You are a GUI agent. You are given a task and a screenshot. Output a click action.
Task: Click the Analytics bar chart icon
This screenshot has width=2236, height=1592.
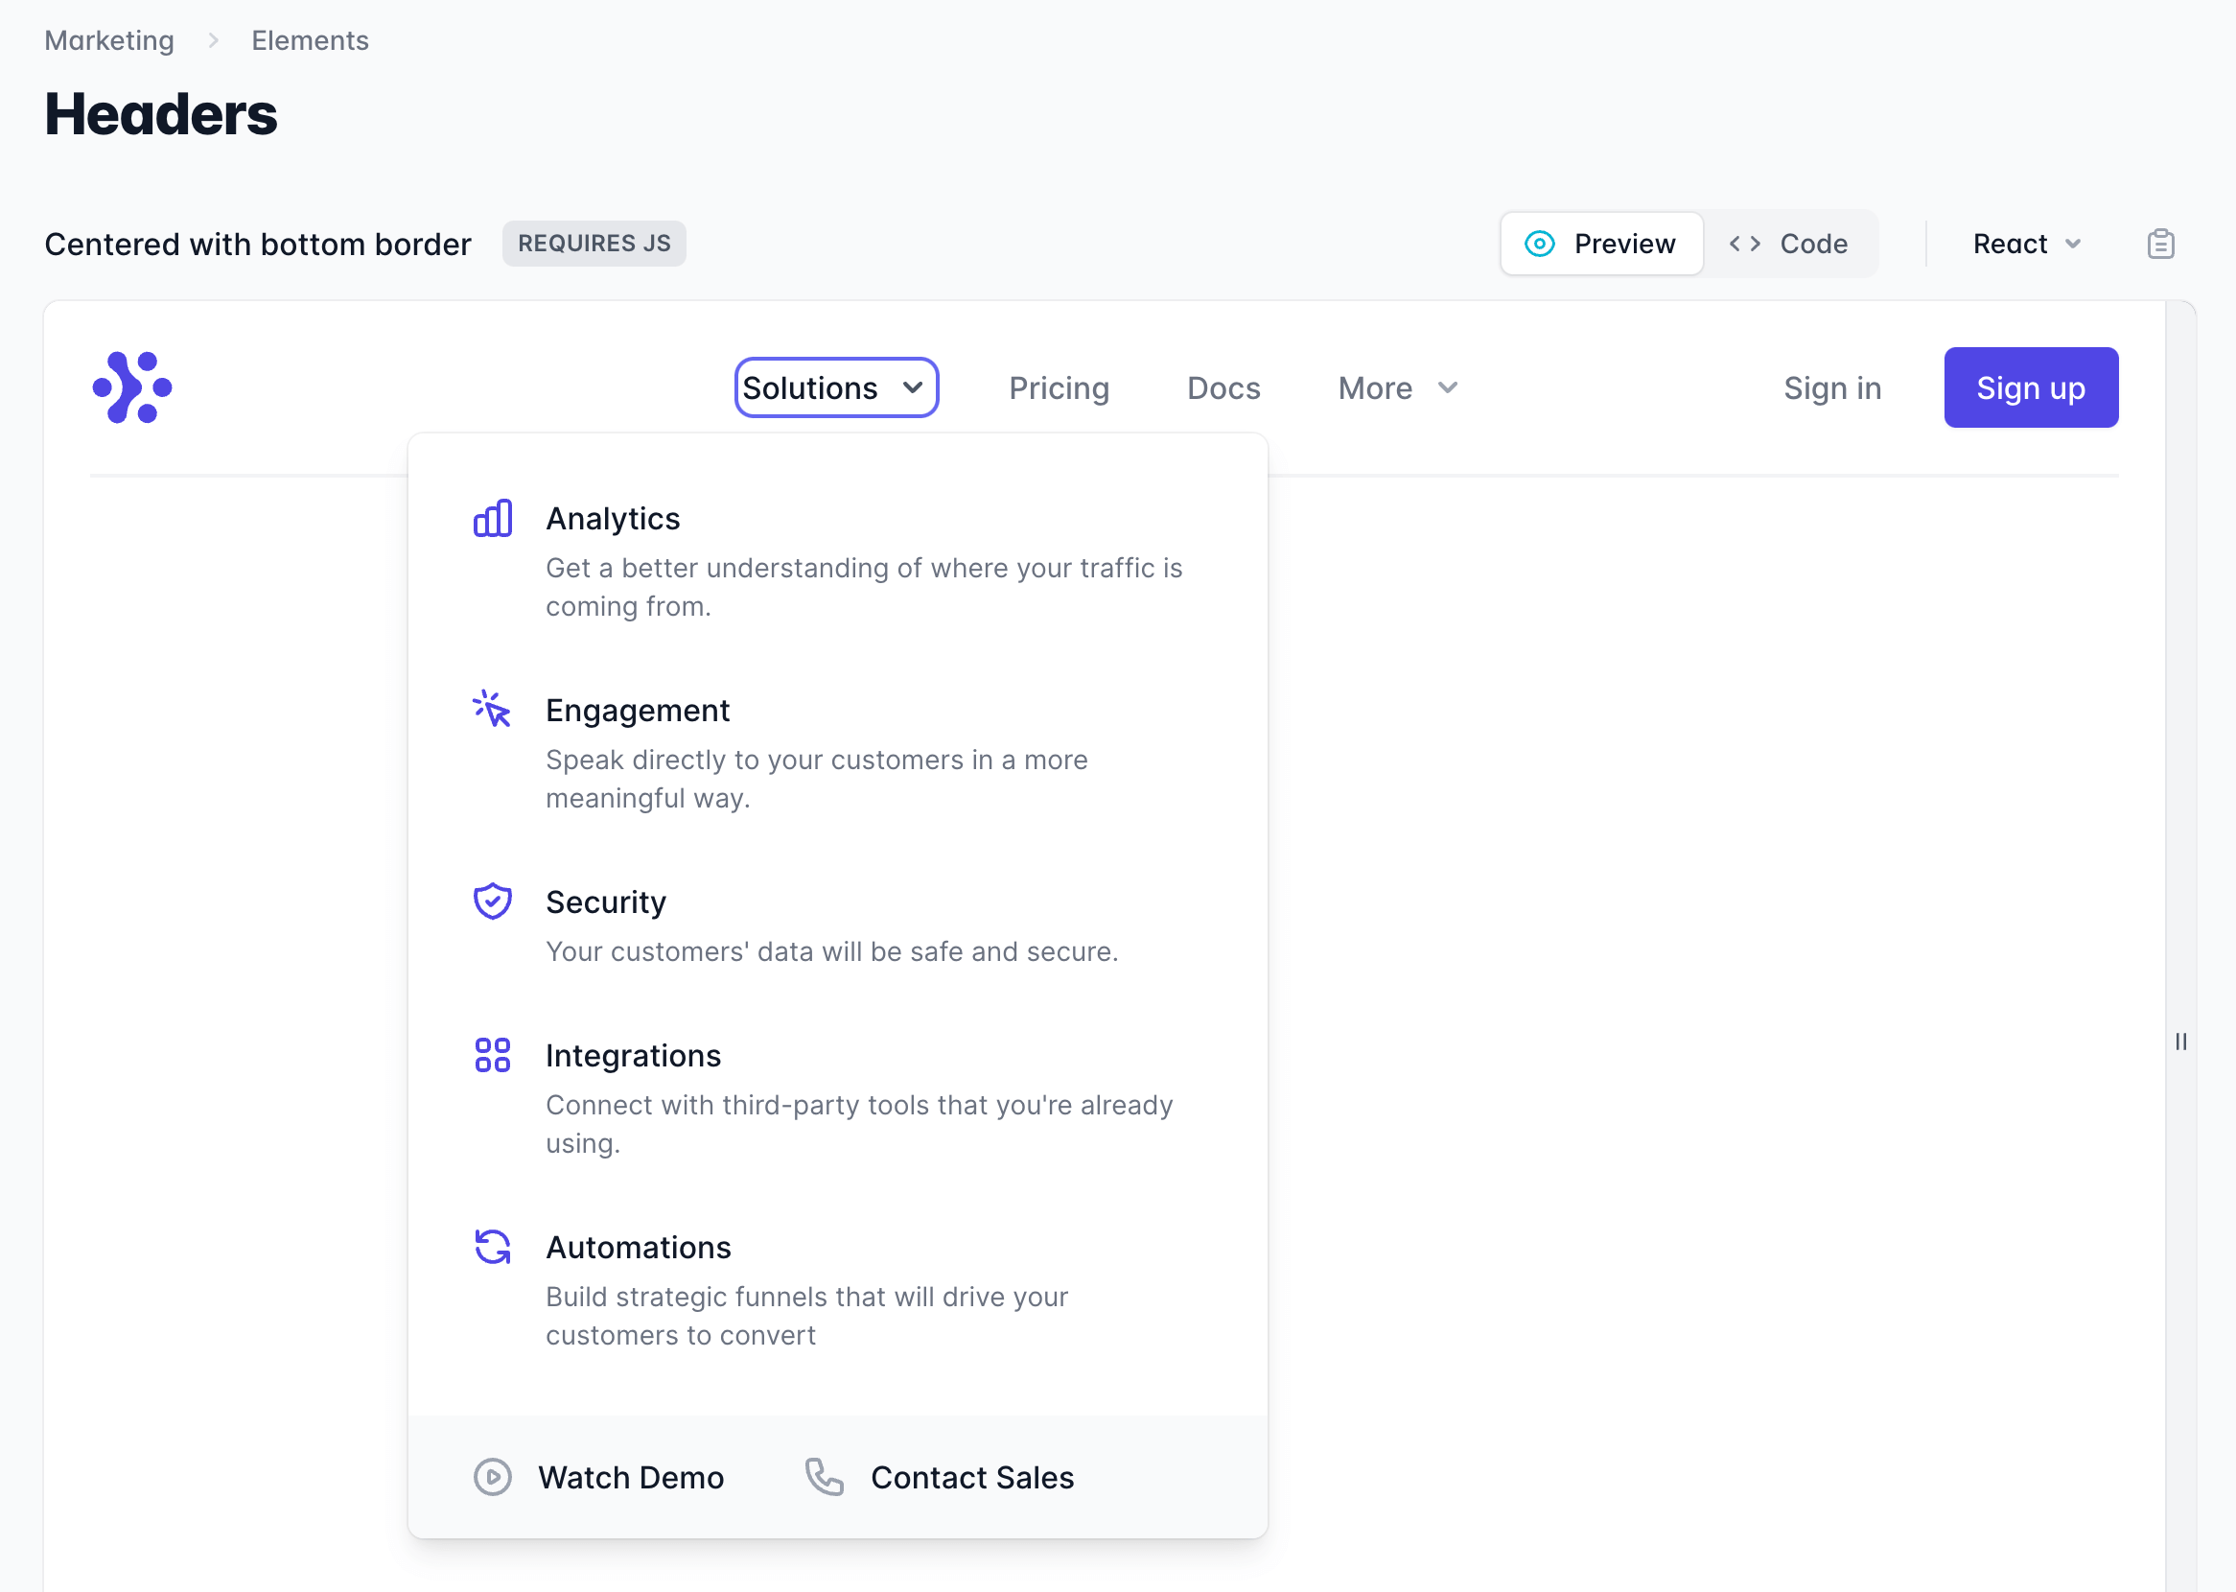(x=492, y=519)
